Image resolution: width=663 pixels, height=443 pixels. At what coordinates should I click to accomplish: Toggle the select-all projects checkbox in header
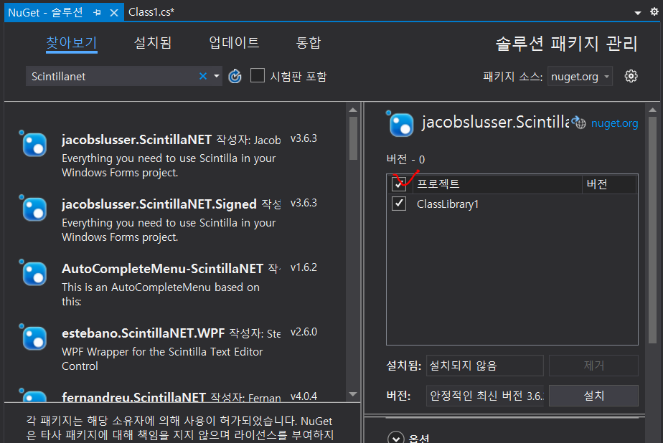399,184
